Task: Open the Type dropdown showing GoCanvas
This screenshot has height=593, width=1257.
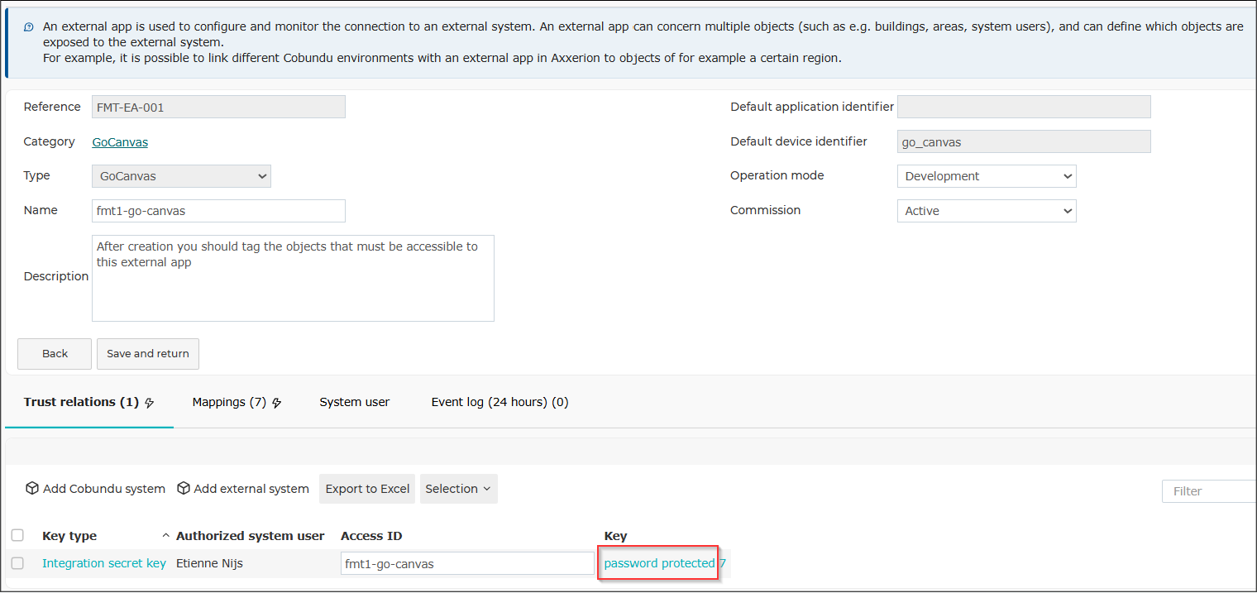Action: tap(181, 176)
